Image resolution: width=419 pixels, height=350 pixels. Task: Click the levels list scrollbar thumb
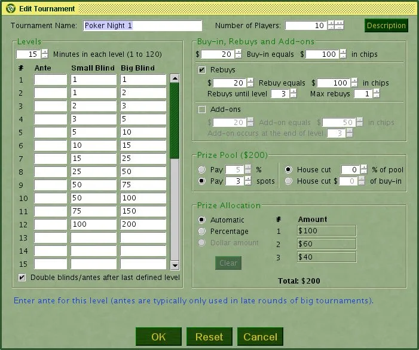point(175,120)
